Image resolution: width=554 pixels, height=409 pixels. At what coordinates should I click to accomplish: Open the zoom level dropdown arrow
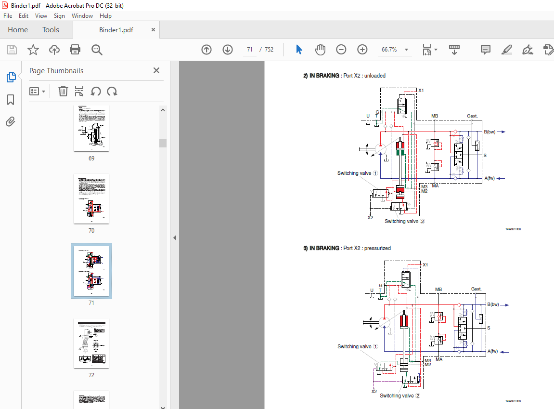406,50
